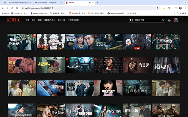The image size is (188, 117).
Task: Open the Google台灣 bookmark
Action: point(77,13)
